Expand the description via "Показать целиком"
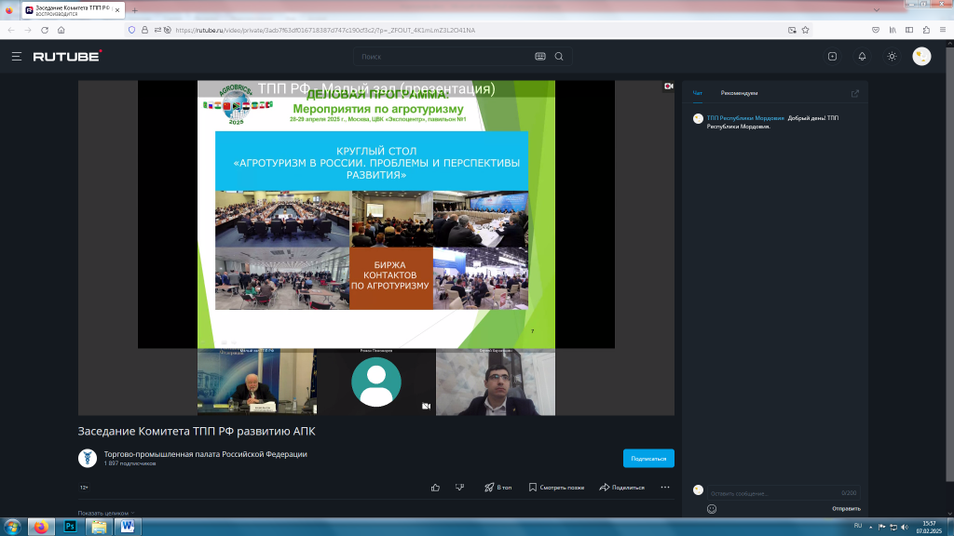The image size is (954, 536). click(105, 513)
